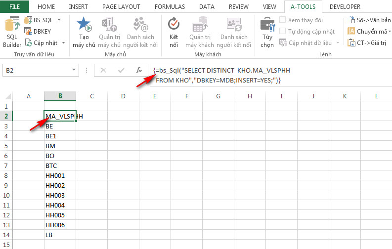
Task: Click the insert function fx icon
Action: 139,70
